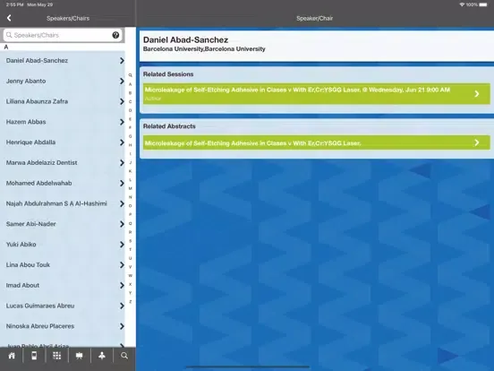Open the Microleakage session on Wednesday Jun 21
The width and height of the screenshot is (494, 371).
[317, 94]
